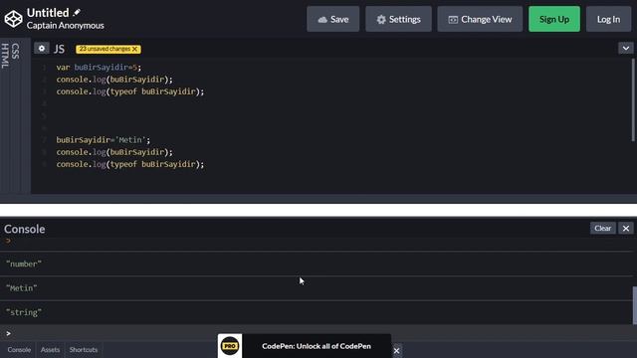
Task: Click the "number" console output line
Action: pos(24,264)
